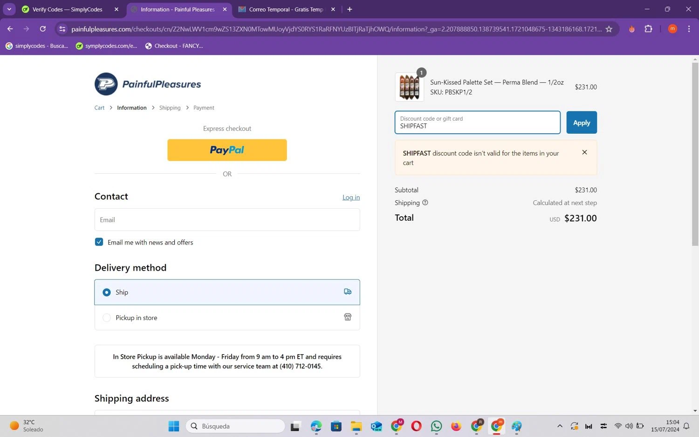Click the Windows taskbar search box
The image size is (699, 437).
235,426
